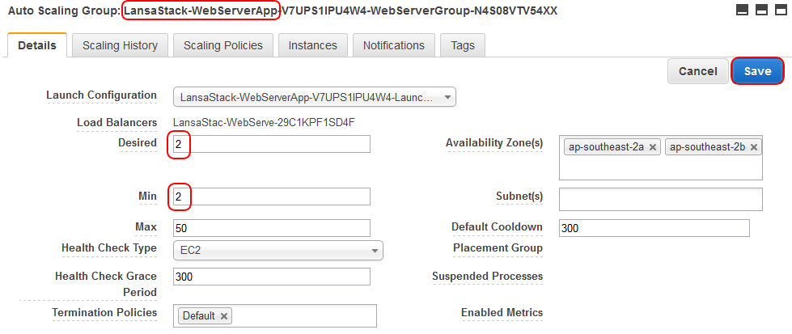Click empty area of Availability Zone(s) box
This screenshot has height=334, width=792.
coord(661,168)
